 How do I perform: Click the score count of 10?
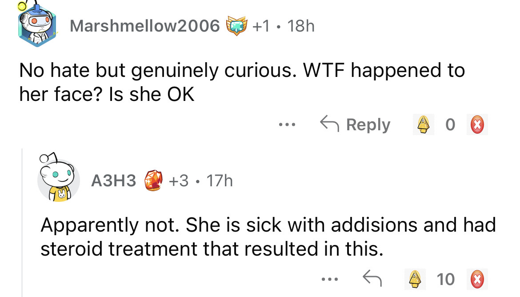point(445,279)
